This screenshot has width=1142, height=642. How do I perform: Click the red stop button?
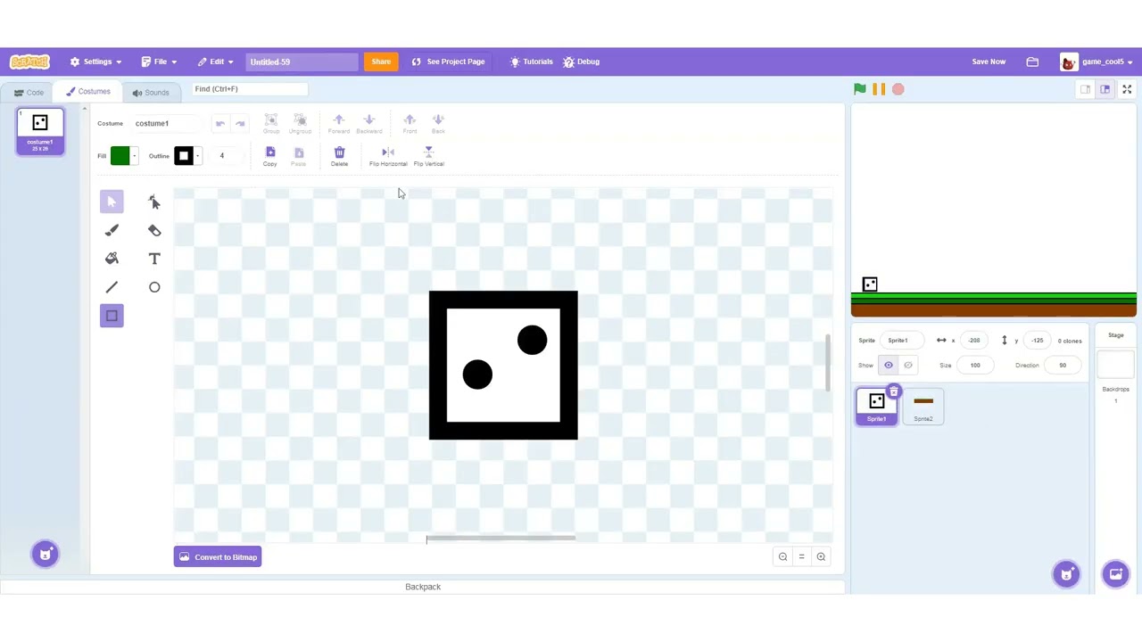point(898,89)
